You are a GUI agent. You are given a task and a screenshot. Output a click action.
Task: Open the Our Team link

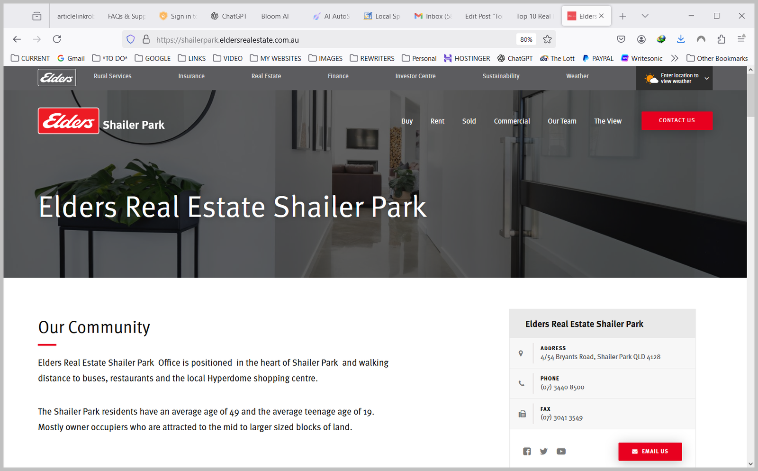562,121
